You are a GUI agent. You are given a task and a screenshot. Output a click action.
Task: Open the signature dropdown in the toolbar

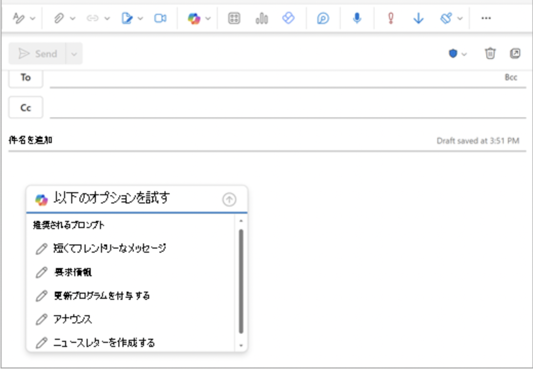pos(139,18)
